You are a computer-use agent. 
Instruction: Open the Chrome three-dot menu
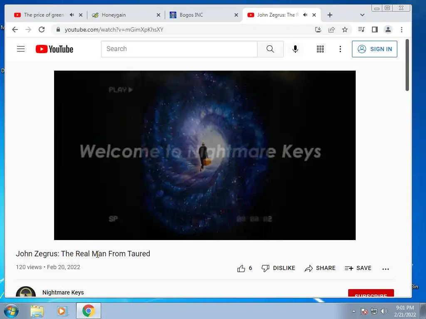click(x=401, y=29)
